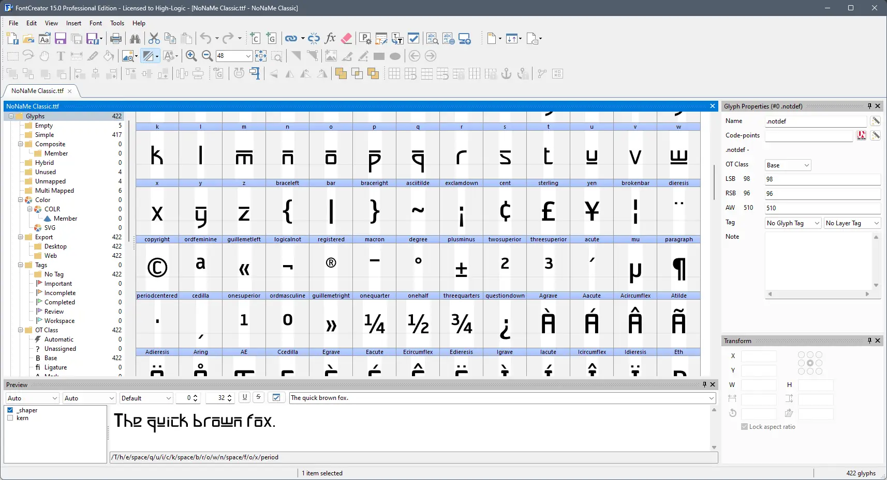Viewport: 887px width, 480px height.
Task: Enable the kern feature checkbox
Action: tap(10, 418)
